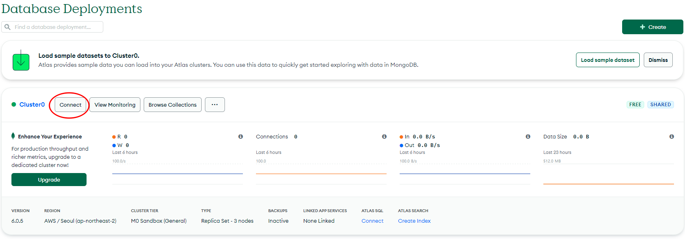Click the SHARED badge
This screenshot has height=239, width=685.
click(x=661, y=105)
